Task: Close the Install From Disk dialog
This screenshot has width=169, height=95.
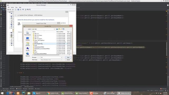Action: [59, 23]
